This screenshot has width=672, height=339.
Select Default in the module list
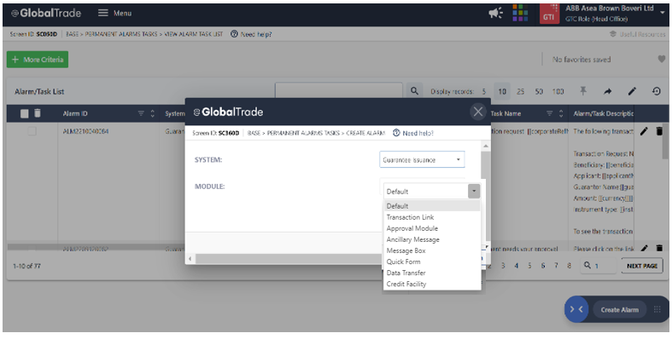tap(431, 206)
